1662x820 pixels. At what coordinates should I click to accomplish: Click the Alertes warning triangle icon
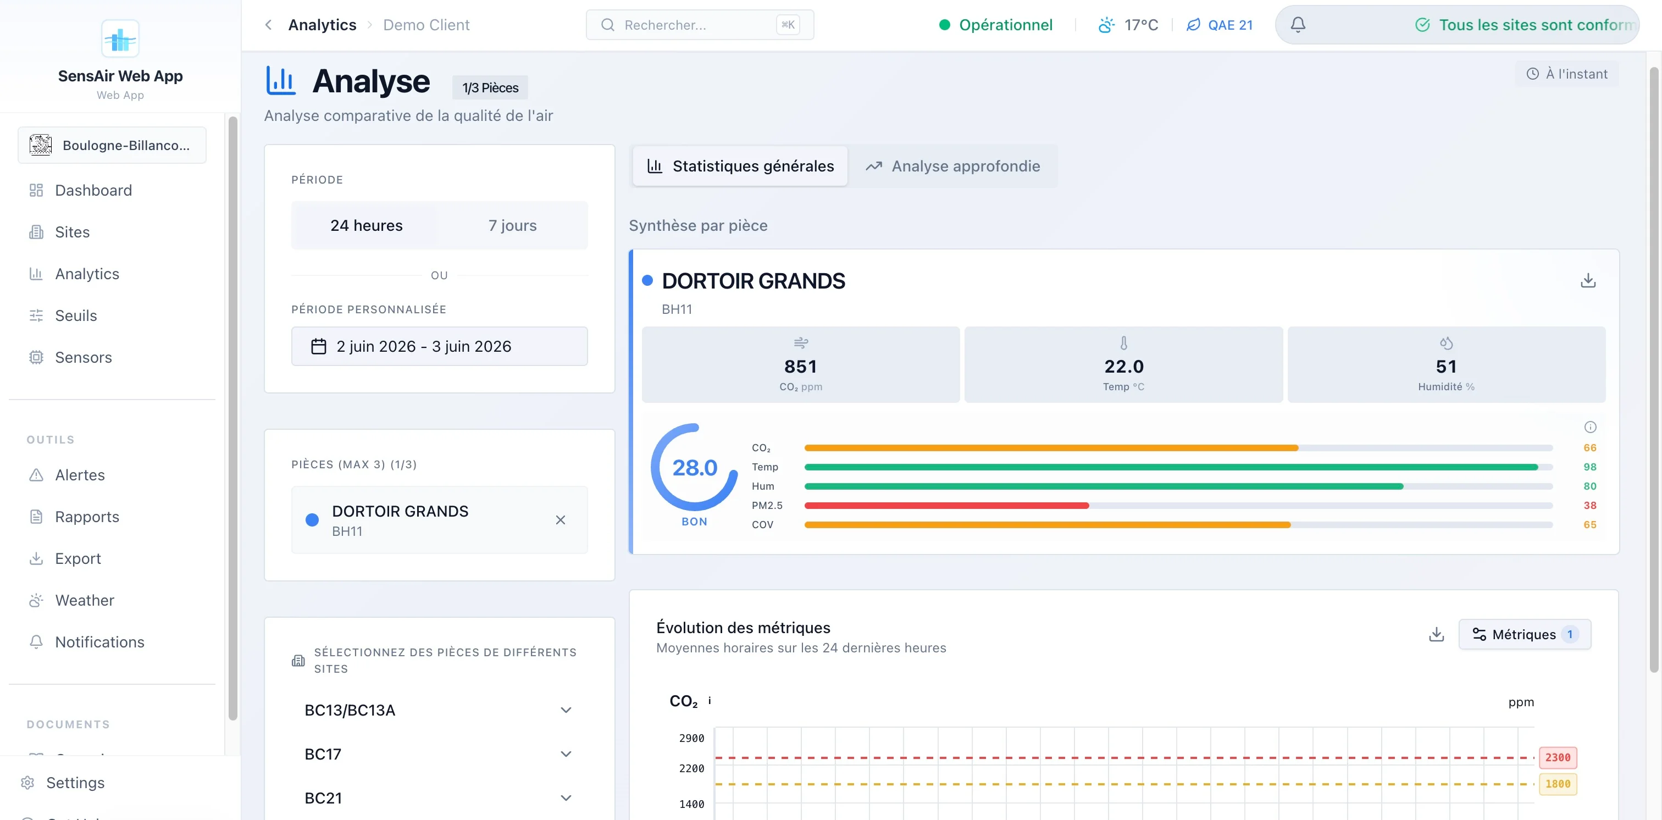tap(36, 475)
